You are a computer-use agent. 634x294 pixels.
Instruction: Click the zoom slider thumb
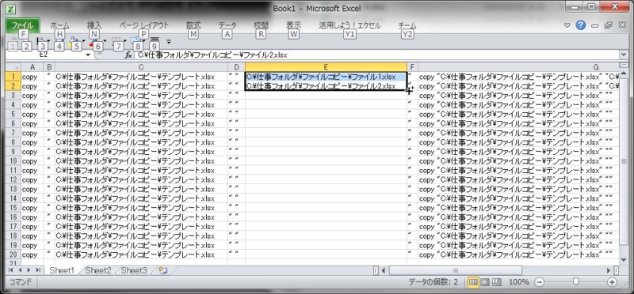(x=576, y=282)
